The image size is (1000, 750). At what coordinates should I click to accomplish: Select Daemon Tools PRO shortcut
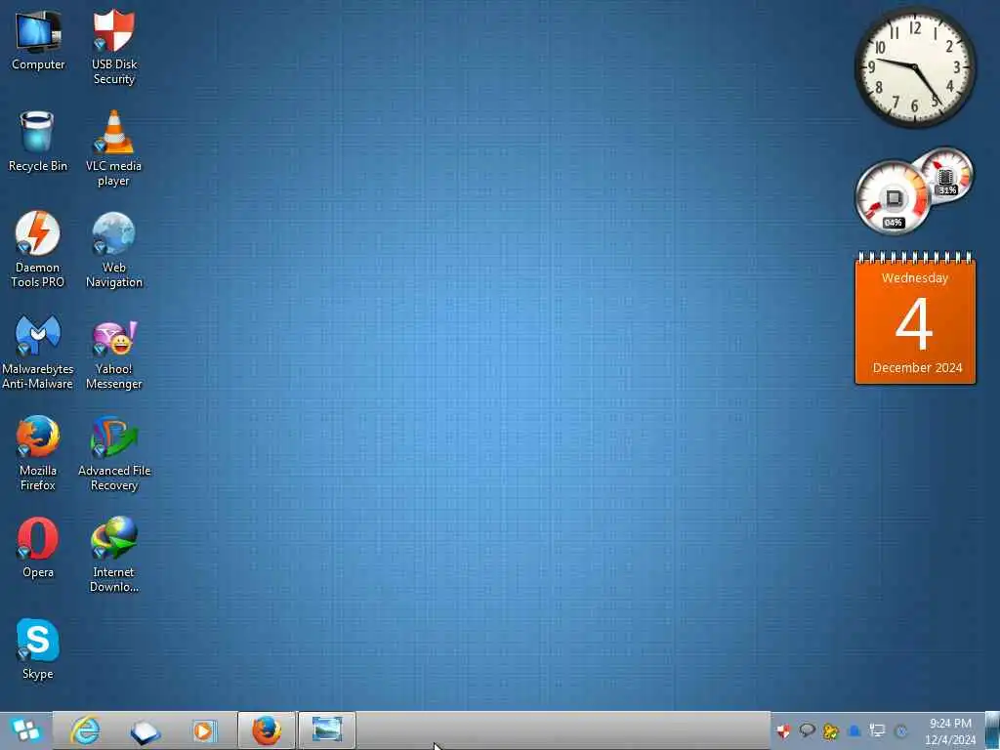pyautogui.click(x=38, y=250)
